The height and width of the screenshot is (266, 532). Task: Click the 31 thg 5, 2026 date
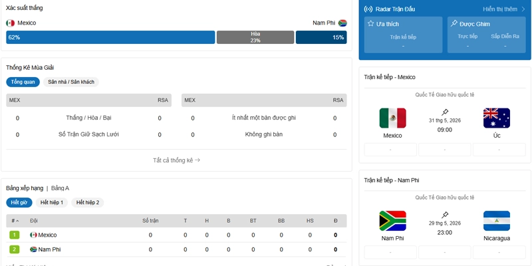click(x=445, y=120)
